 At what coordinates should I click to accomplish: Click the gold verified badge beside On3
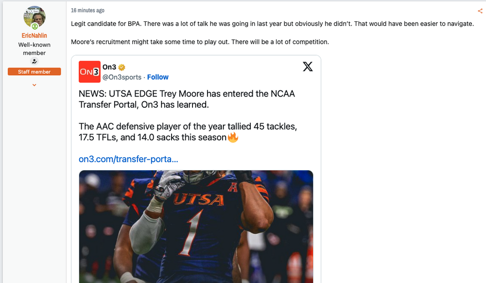(121, 67)
